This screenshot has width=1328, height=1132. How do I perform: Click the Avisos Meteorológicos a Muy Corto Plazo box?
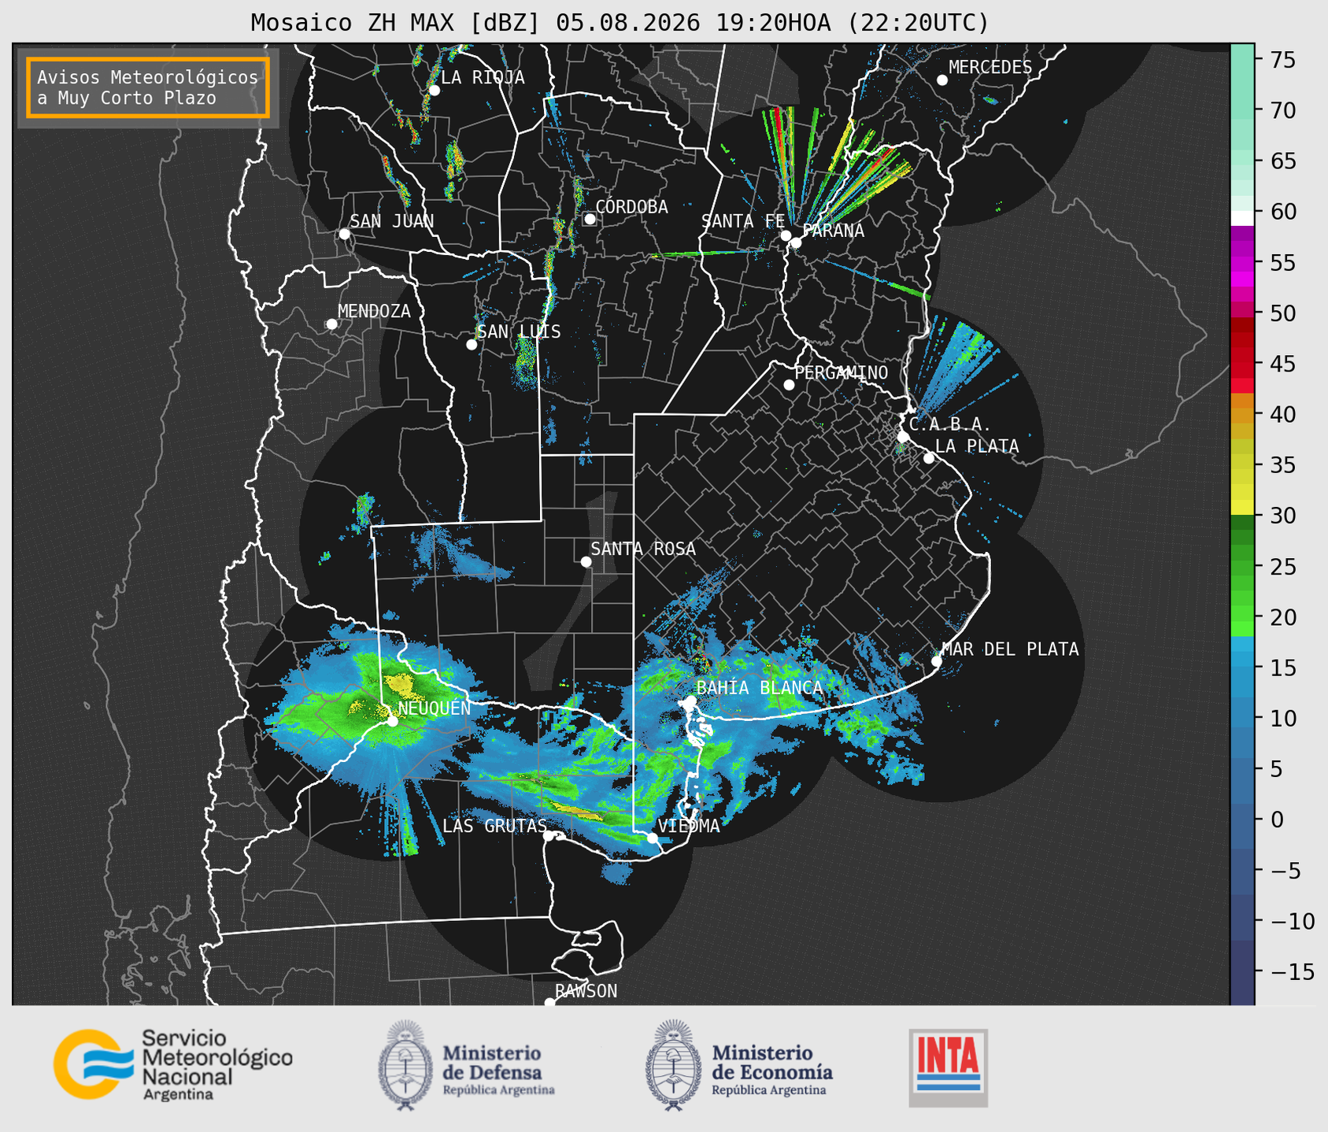pos(148,87)
